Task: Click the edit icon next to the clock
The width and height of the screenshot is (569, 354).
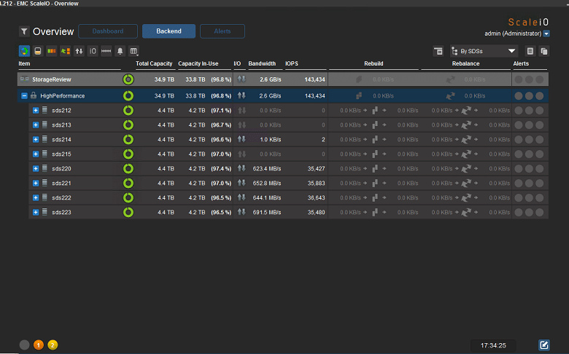Action: (x=544, y=345)
